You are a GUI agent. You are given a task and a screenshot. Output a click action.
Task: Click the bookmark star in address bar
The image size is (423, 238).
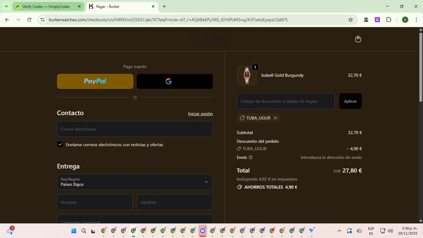click(351, 20)
